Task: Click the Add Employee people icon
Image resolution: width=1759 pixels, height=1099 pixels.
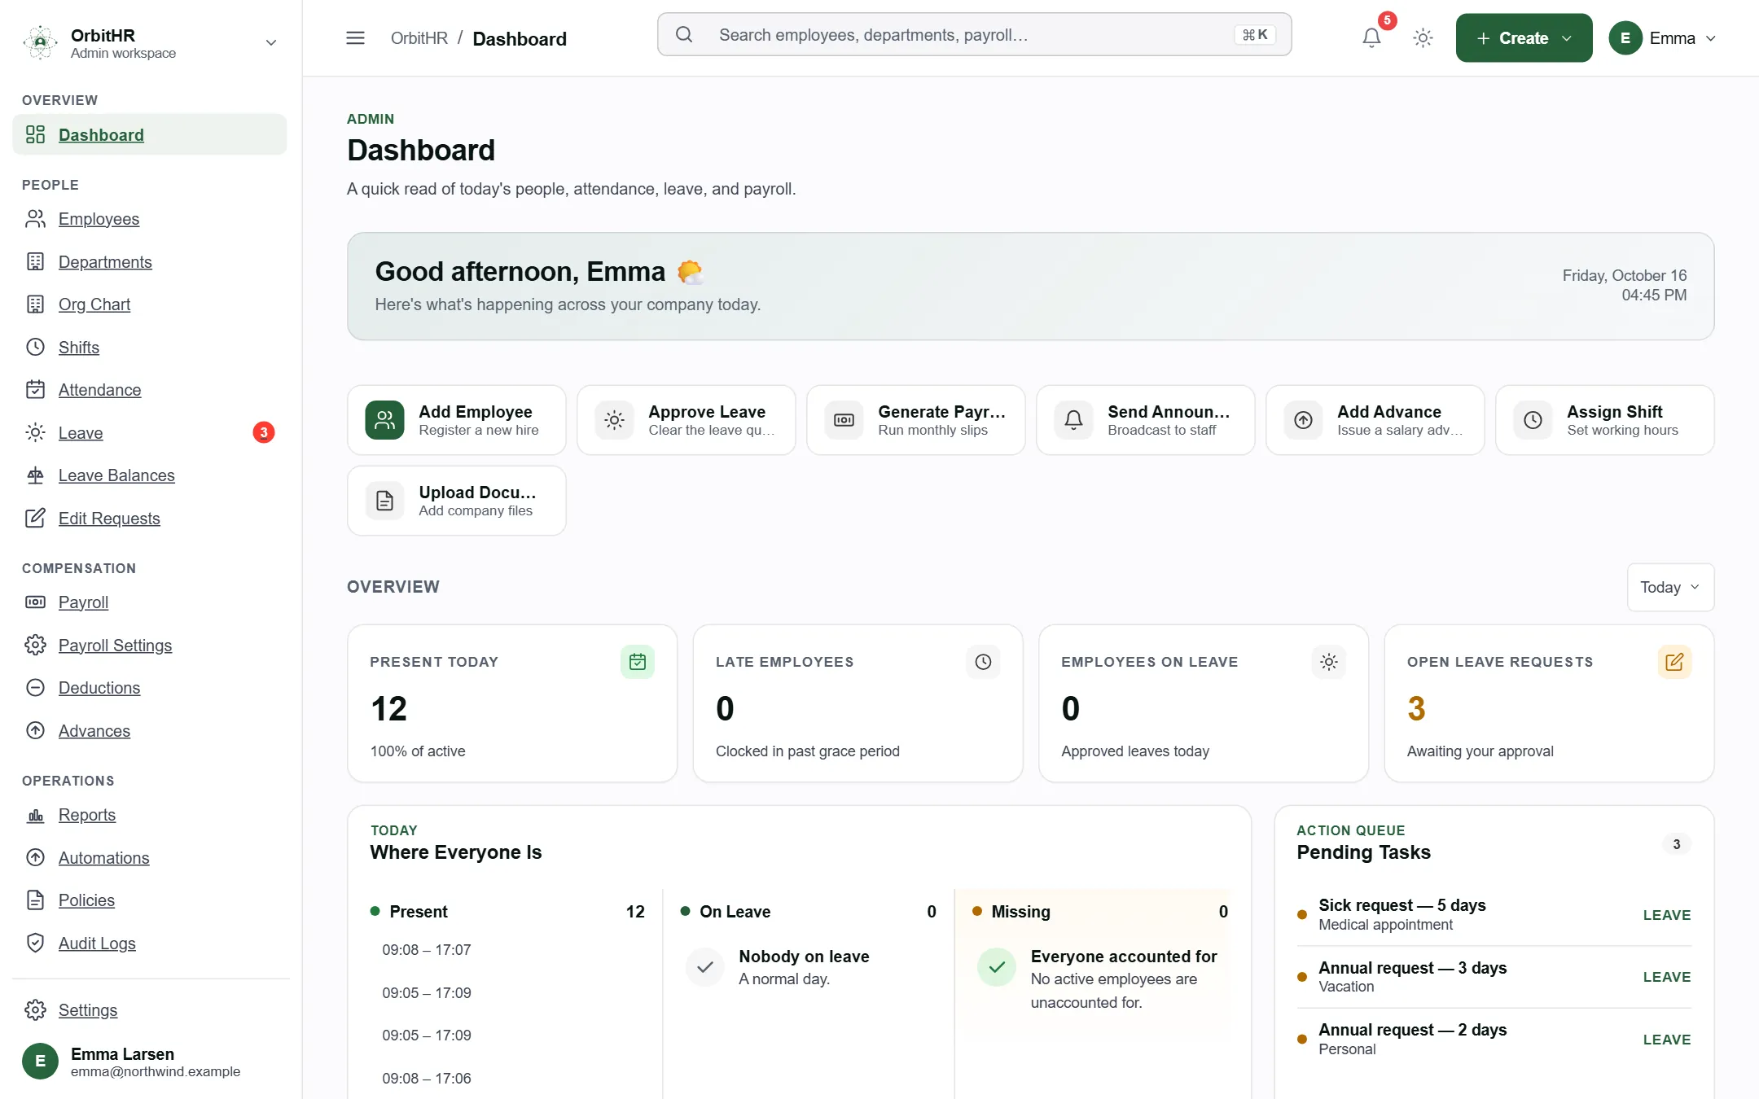Action: pos(384,420)
